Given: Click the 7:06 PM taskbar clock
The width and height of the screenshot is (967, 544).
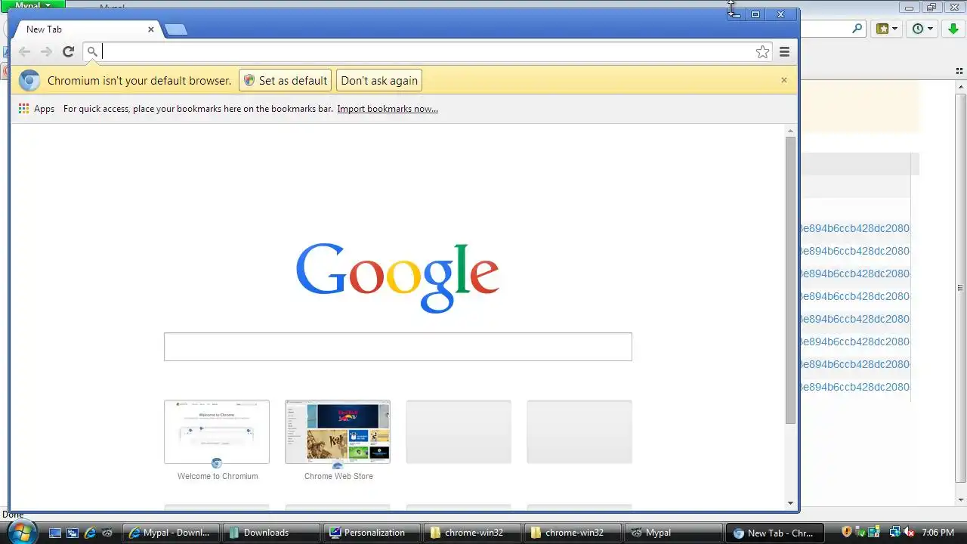Looking at the screenshot, I should coord(938,533).
